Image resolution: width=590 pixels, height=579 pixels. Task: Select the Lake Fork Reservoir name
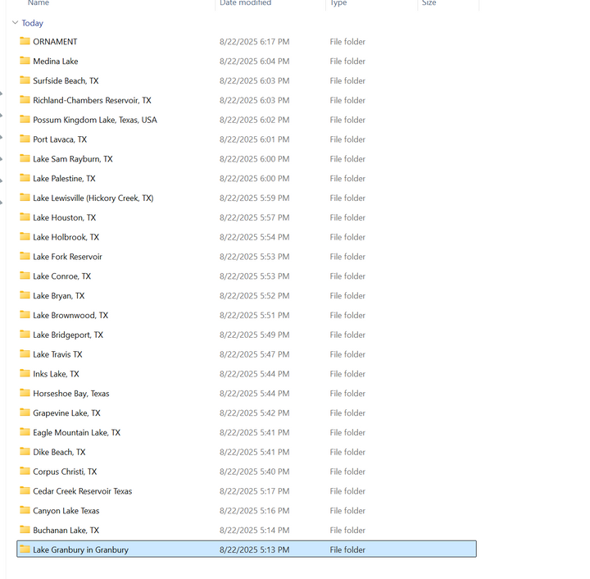[x=68, y=258]
